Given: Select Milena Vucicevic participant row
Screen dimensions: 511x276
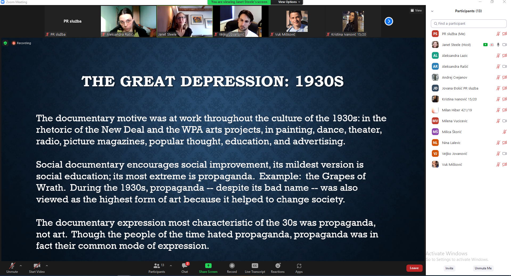Looking at the screenshot, I should coord(468,121).
